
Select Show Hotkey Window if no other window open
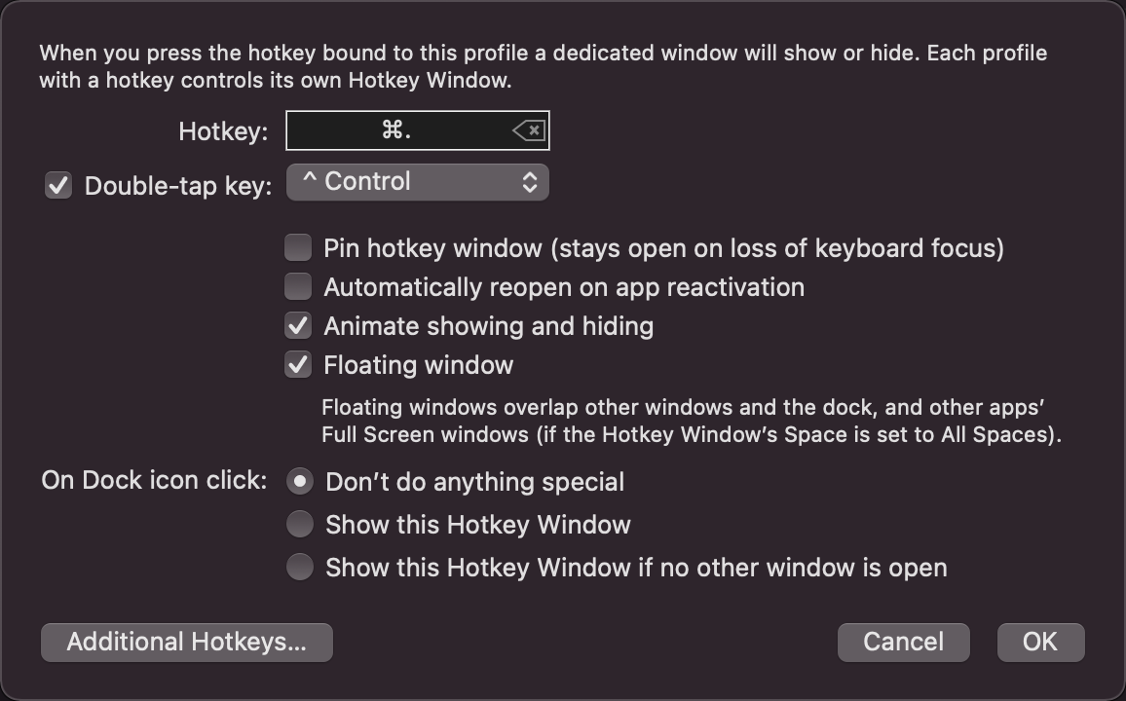[299, 567]
